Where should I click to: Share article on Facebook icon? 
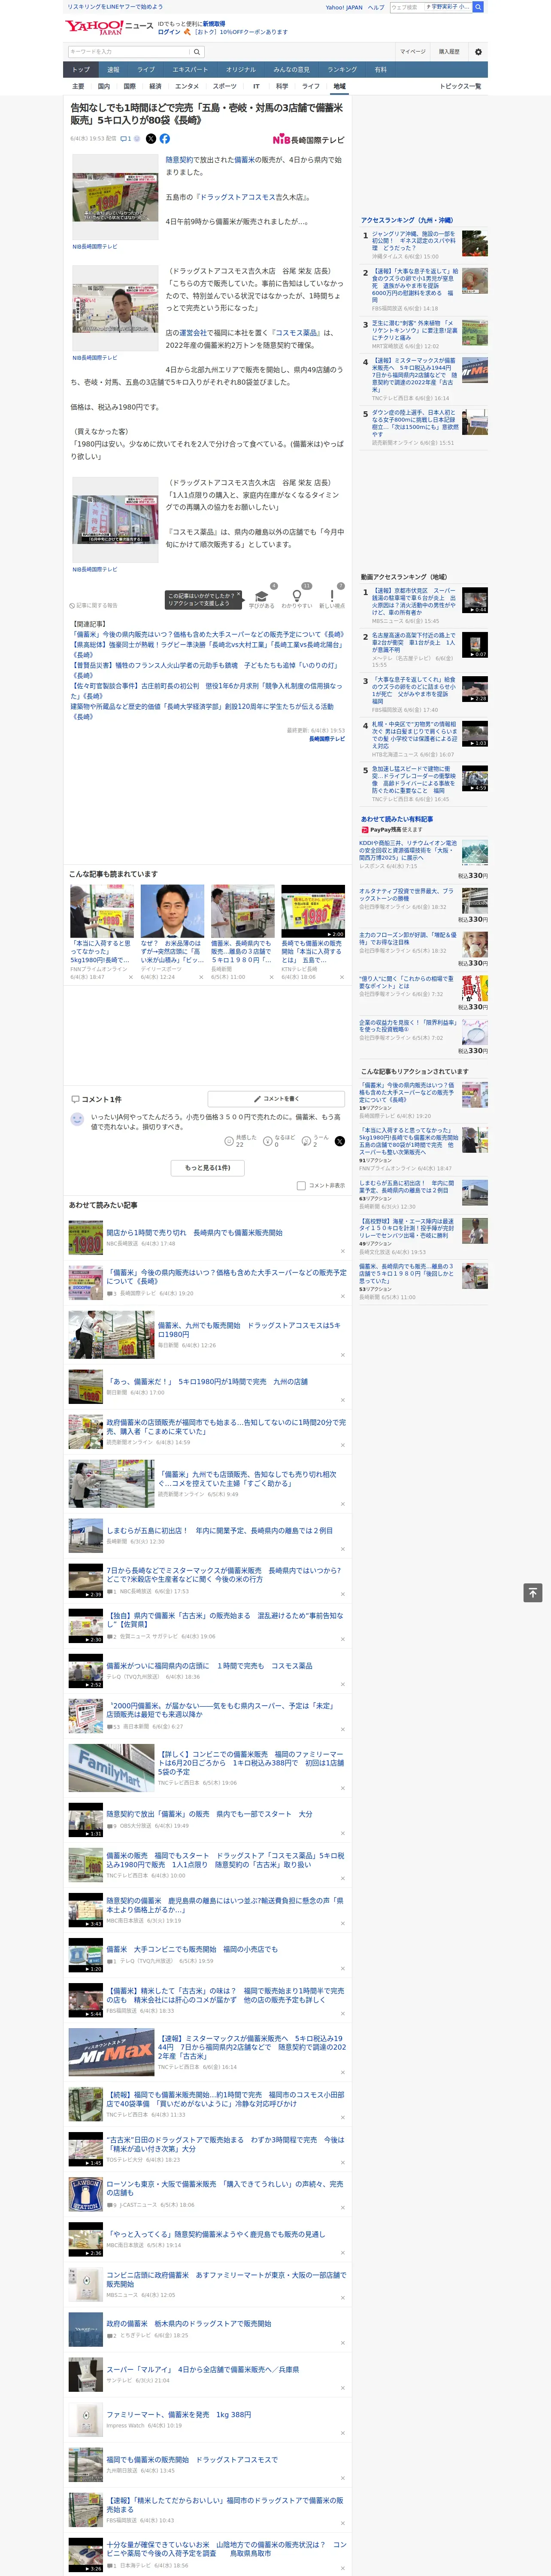tap(165, 139)
